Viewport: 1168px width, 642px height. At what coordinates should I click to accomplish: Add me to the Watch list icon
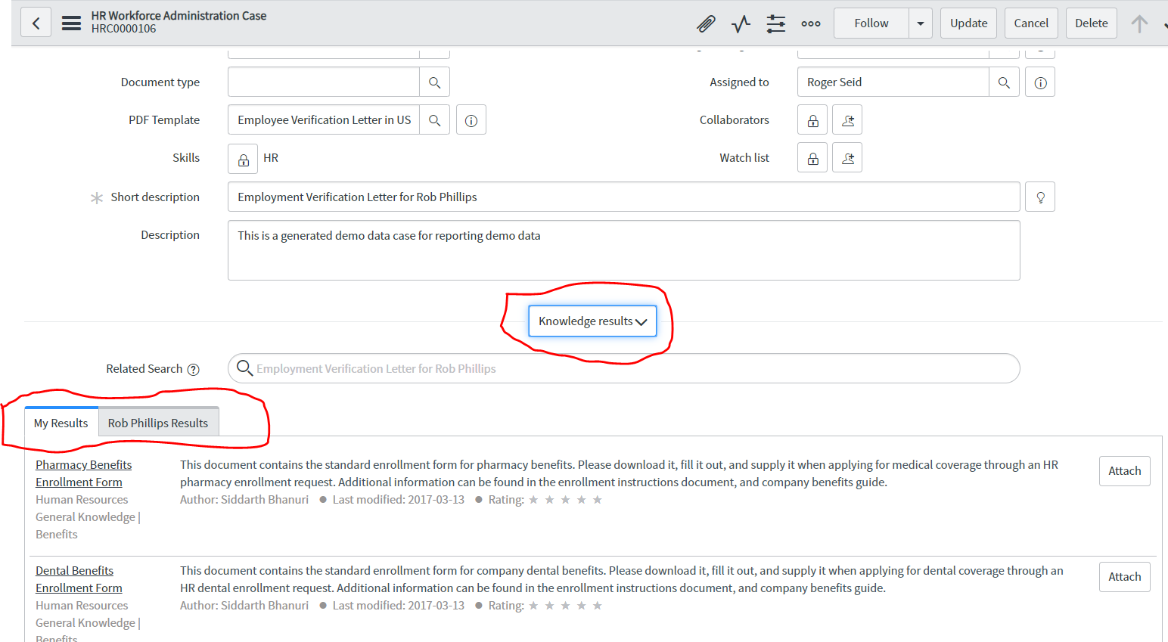pyautogui.click(x=847, y=157)
